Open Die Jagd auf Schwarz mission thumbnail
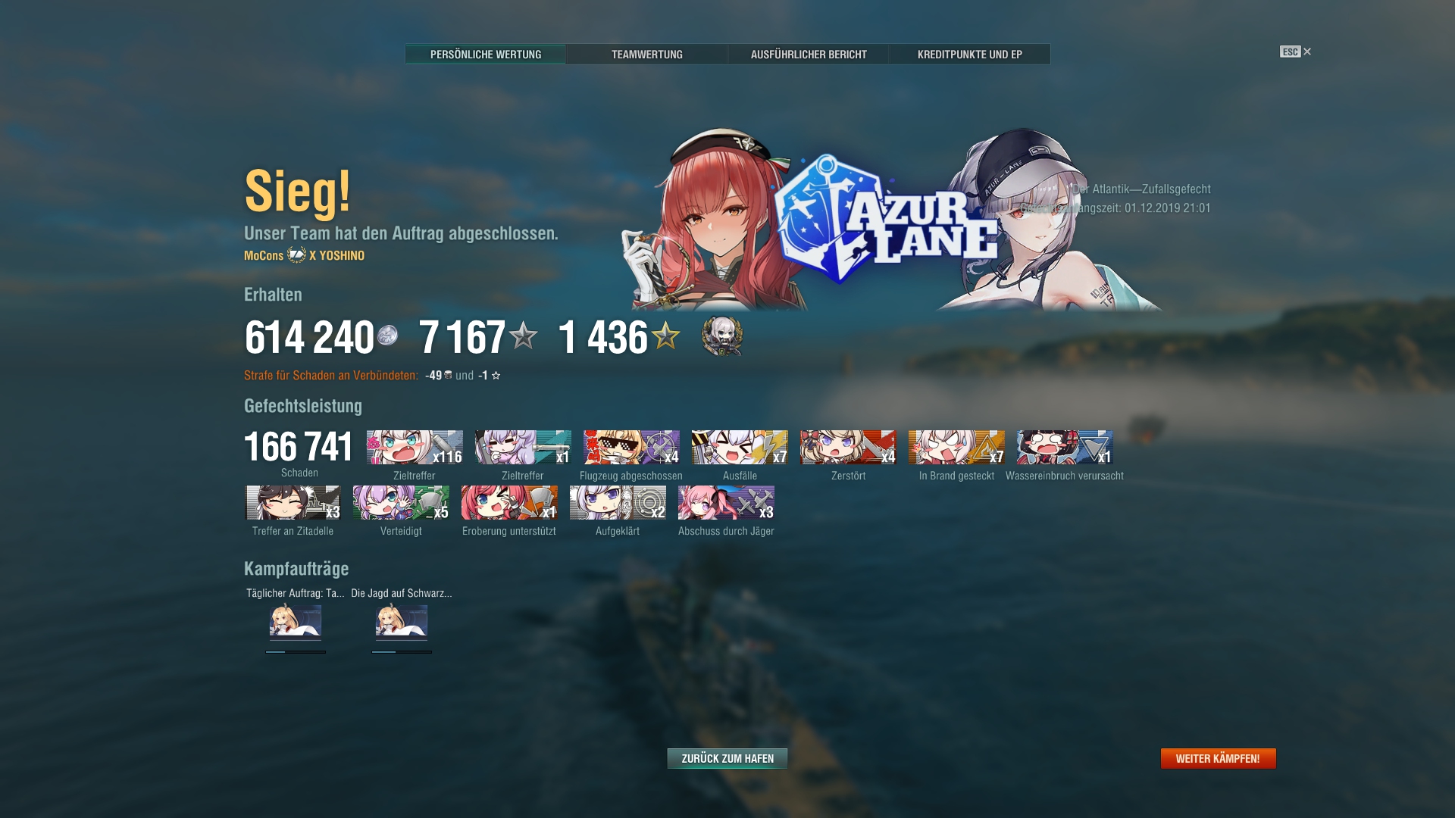The image size is (1455, 818). tap(402, 623)
